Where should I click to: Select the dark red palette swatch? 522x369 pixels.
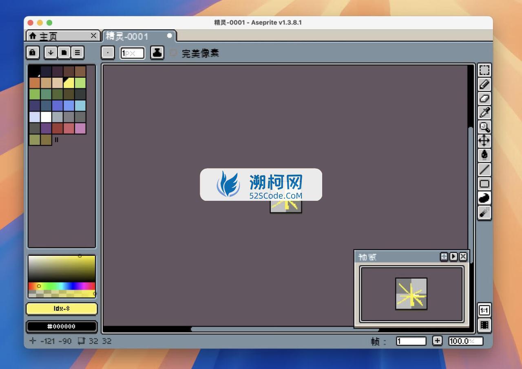(x=58, y=128)
